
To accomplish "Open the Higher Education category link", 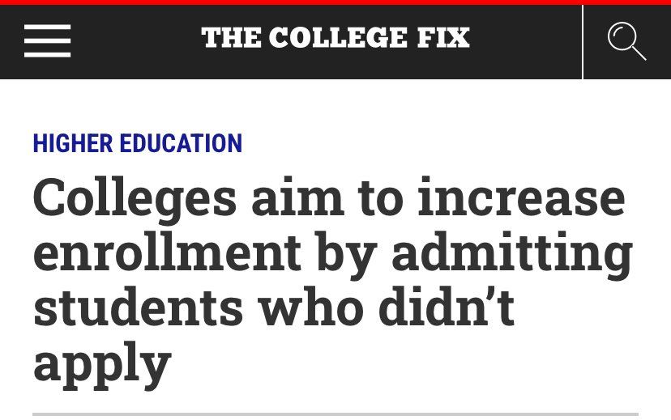I will (138, 144).
